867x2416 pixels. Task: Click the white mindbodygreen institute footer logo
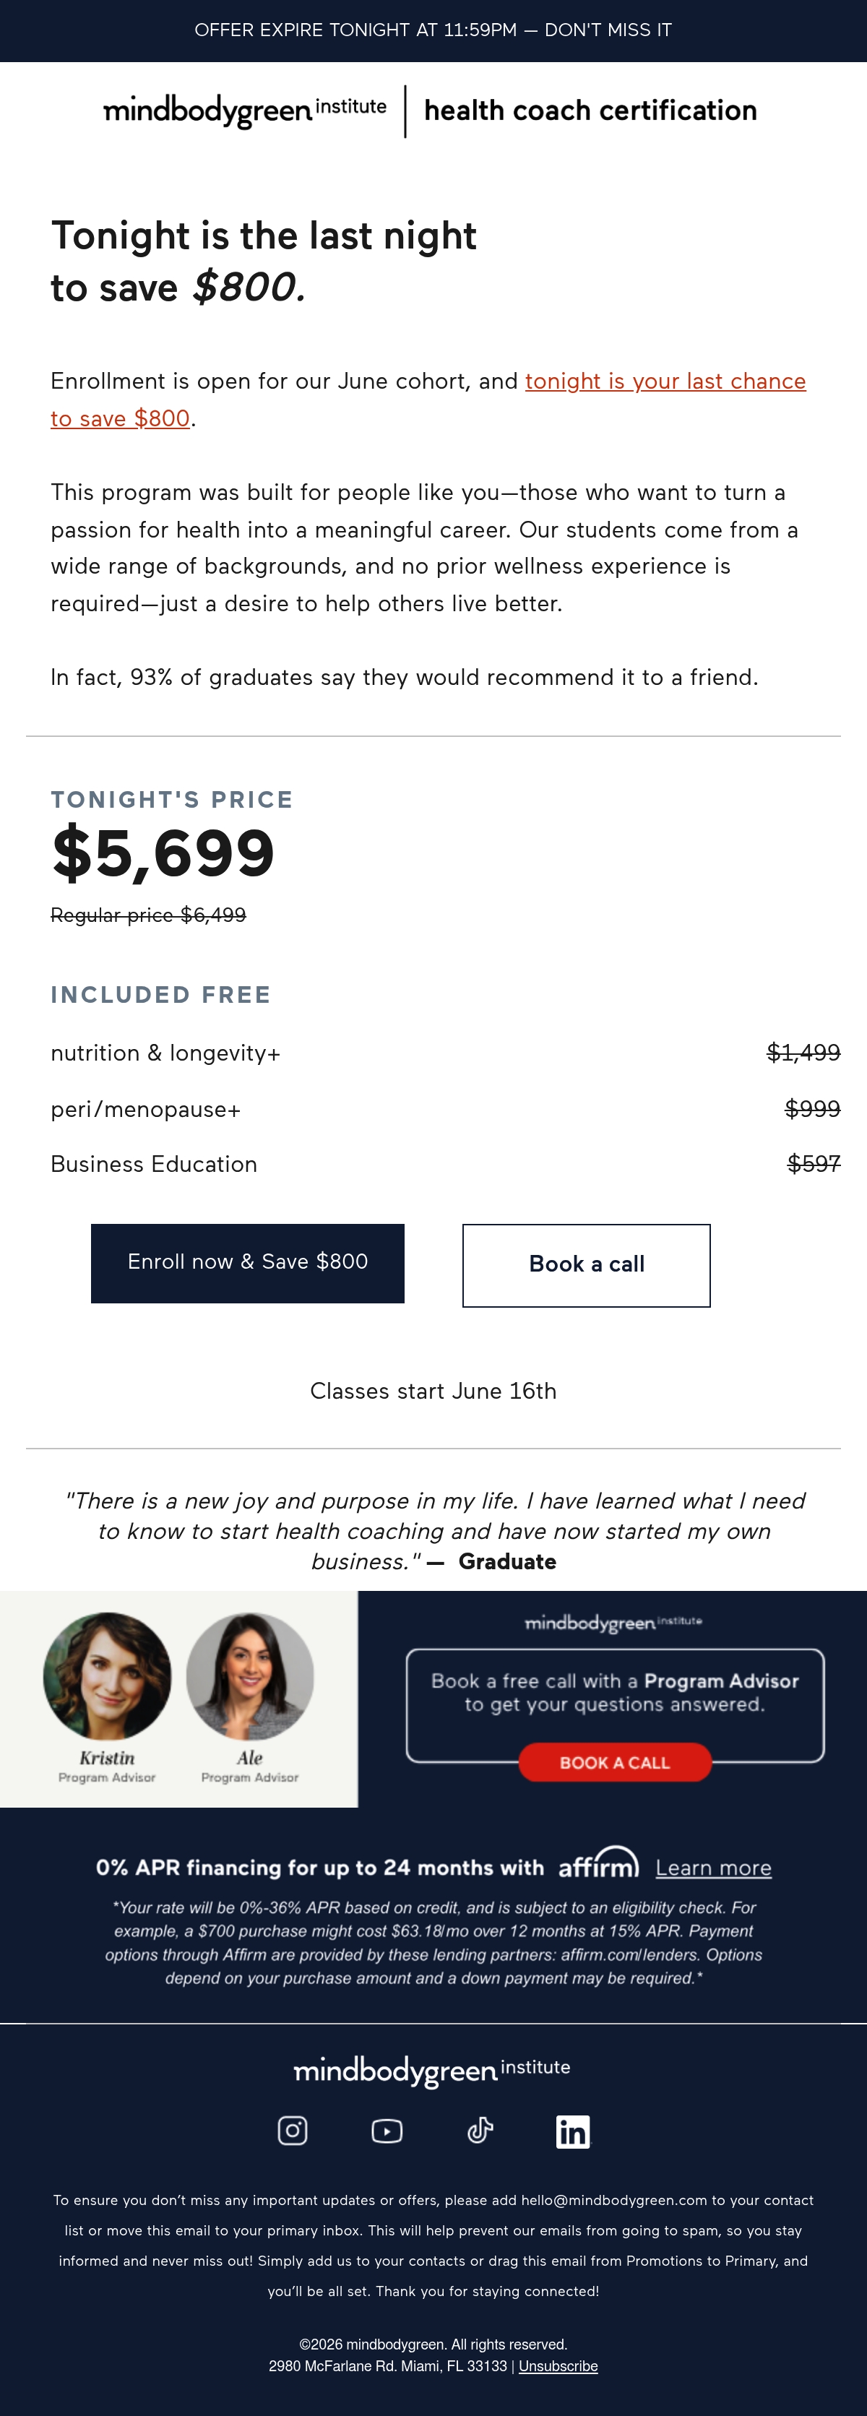point(433,2071)
